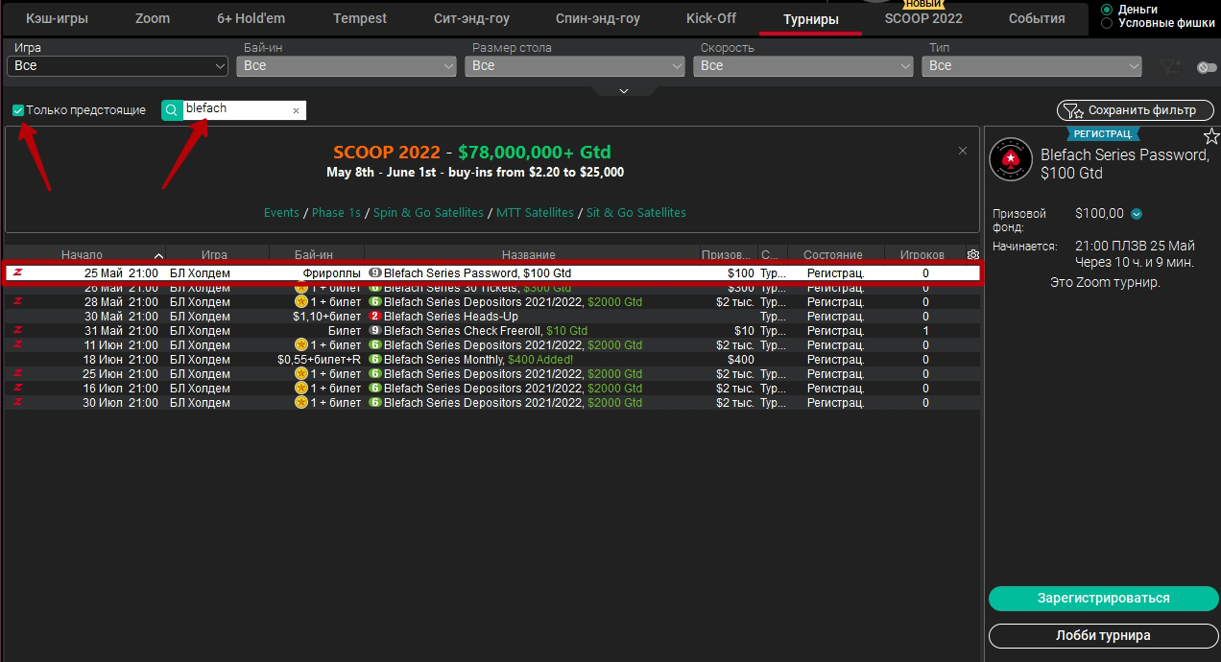The height and width of the screenshot is (662, 1221).
Task: Click coin icon in 16 Июл buy-in
Action: (x=301, y=388)
